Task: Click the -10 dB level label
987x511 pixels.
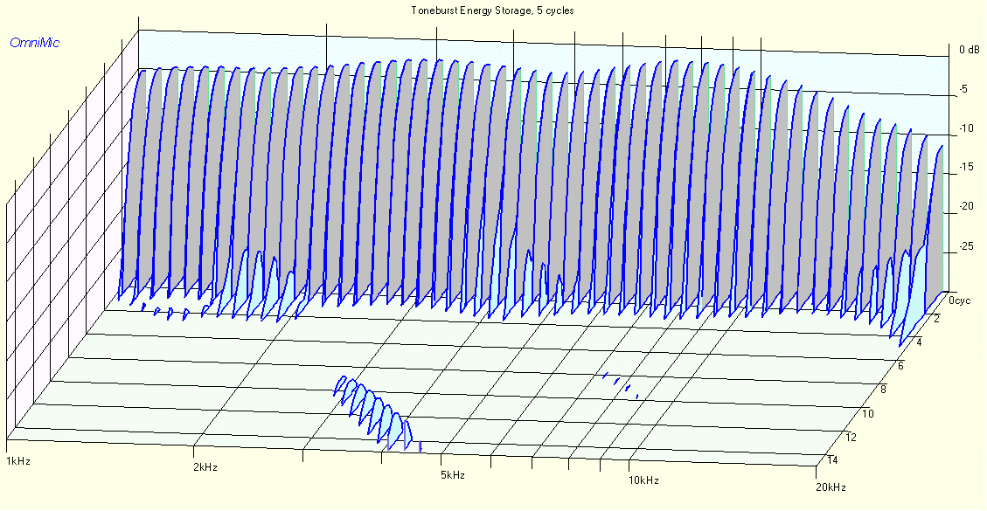Action: (966, 128)
